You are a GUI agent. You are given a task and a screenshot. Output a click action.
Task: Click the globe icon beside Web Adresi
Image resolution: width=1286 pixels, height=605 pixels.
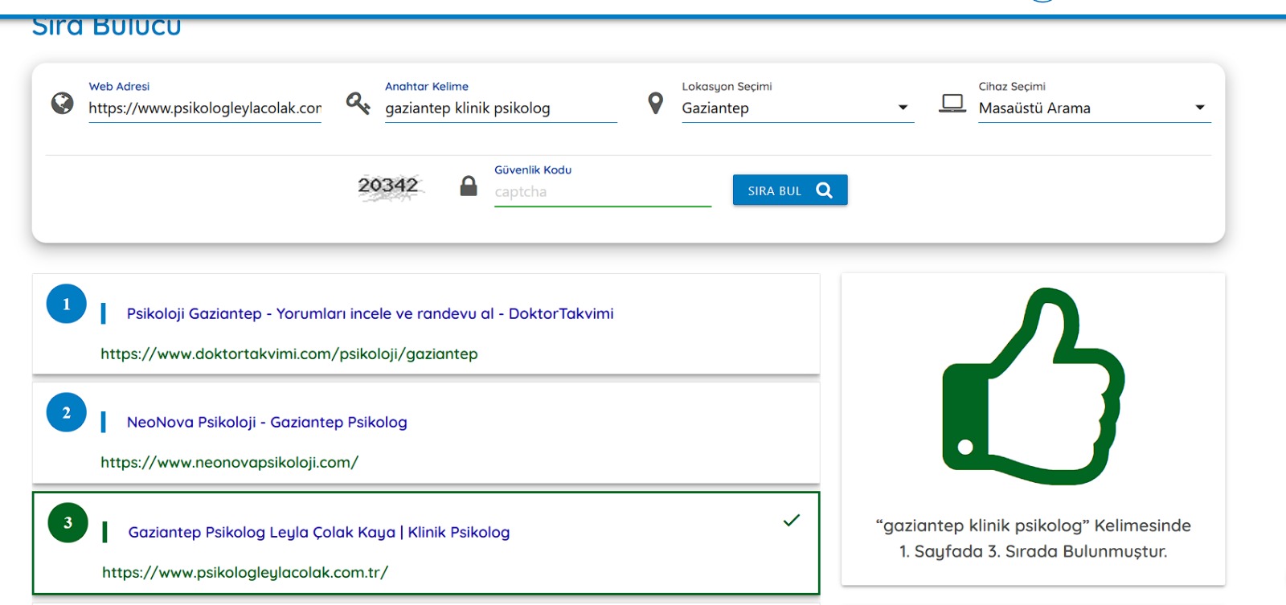pos(62,104)
